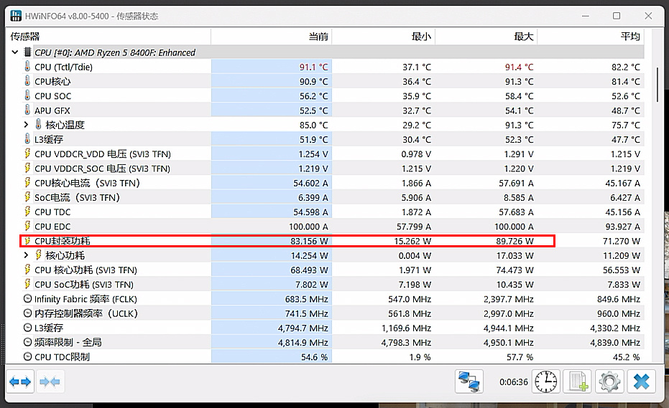
Task: Click the current value 4,814.9 MHz
Action: (303, 343)
